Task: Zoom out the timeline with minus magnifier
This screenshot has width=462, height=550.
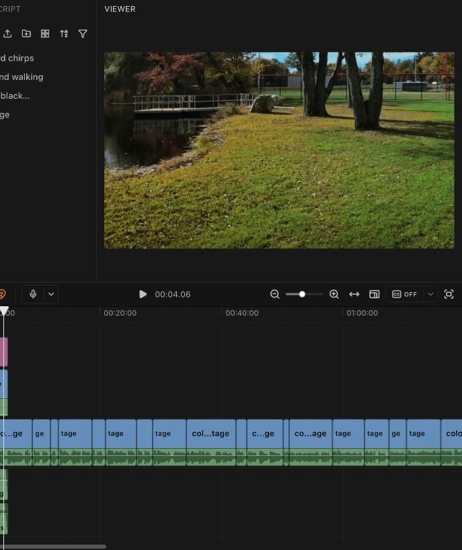Action: (x=275, y=294)
